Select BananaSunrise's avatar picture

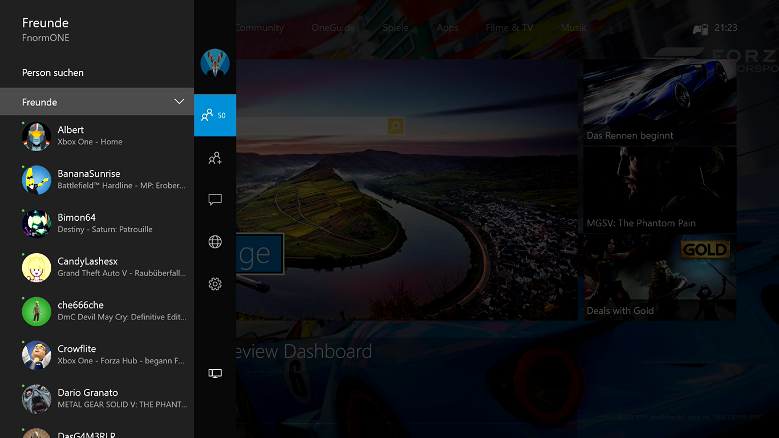36,180
